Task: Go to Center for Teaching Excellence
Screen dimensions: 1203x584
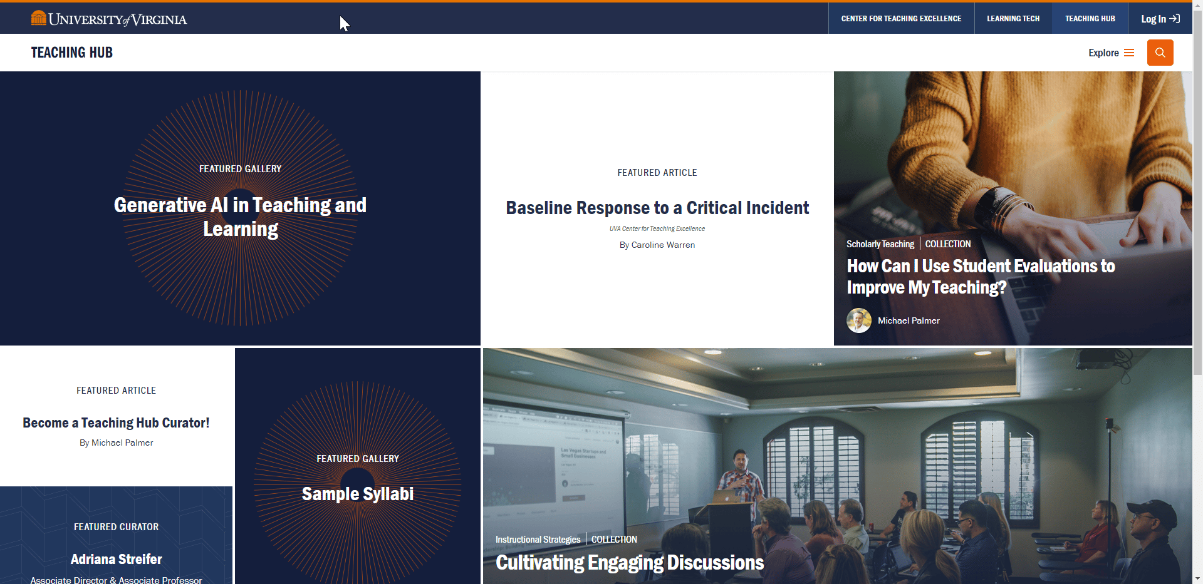Action: [901, 19]
